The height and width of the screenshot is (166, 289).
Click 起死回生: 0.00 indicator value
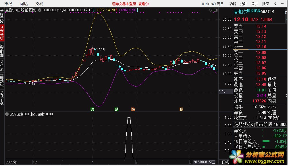tap(41, 114)
